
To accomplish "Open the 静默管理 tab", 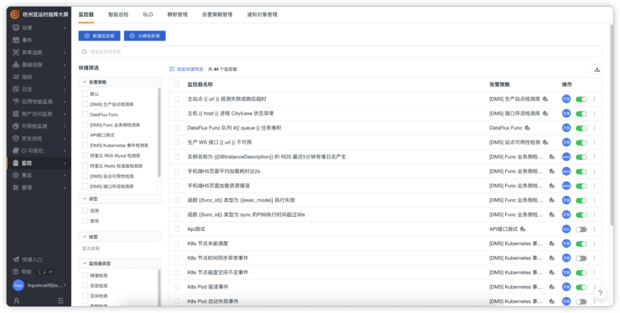I will [x=178, y=15].
